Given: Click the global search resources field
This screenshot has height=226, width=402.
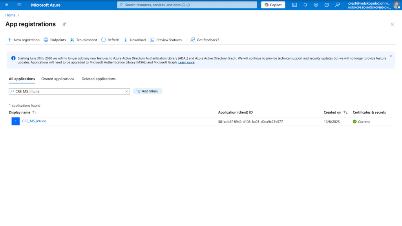Looking at the screenshot, I should click(x=187, y=5).
